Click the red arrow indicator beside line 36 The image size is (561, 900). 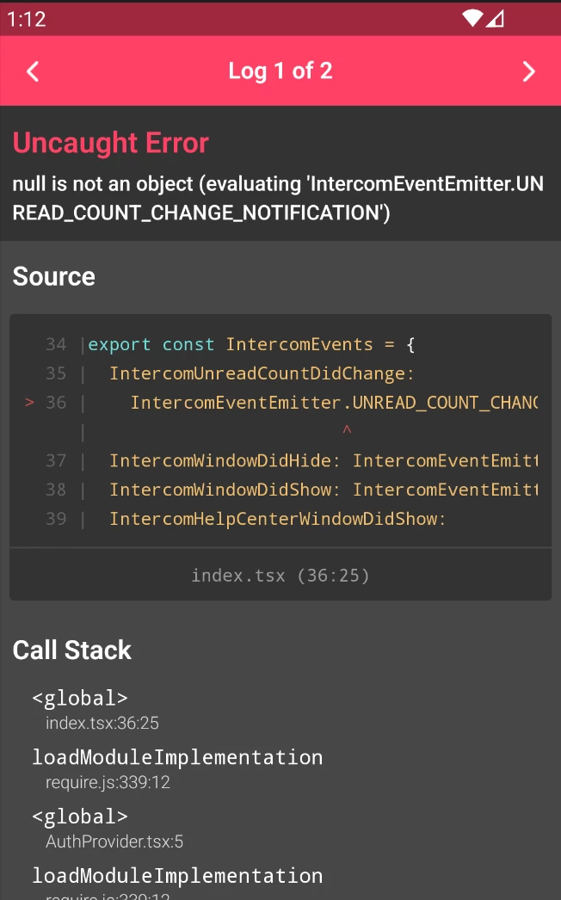(30, 403)
